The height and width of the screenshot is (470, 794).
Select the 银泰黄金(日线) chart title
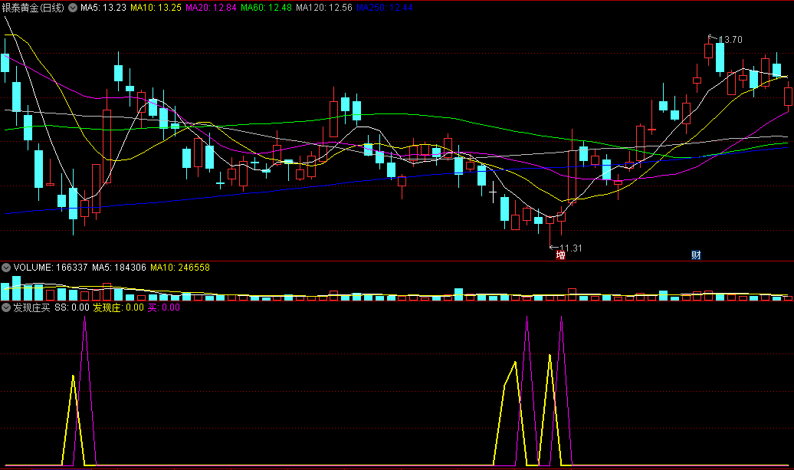[x=33, y=8]
